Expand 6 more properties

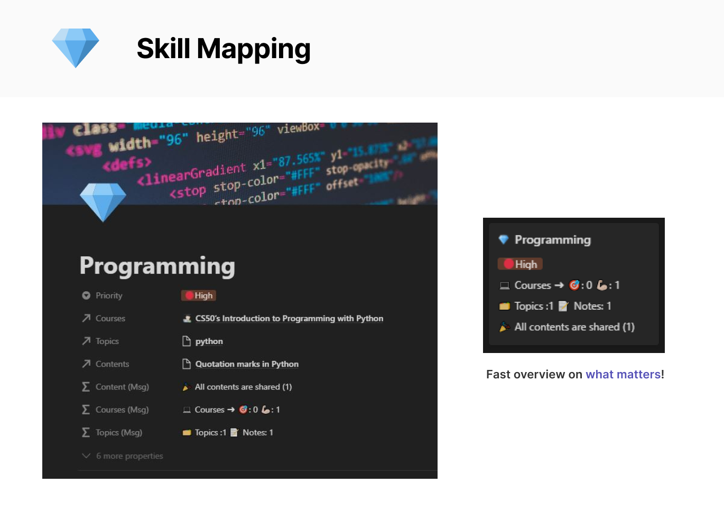coord(123,456)
